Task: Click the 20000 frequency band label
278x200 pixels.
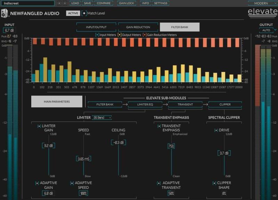Action: click(239, 87)
